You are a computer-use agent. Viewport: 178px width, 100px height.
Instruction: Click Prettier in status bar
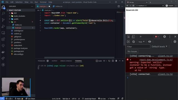(x=112, y=99)
